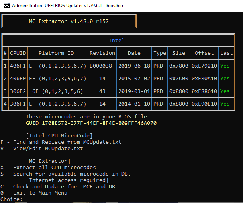The image size is (243, 203).
Task: Click green 'Yes' in the 306F2 row
Action: [225, 91]
